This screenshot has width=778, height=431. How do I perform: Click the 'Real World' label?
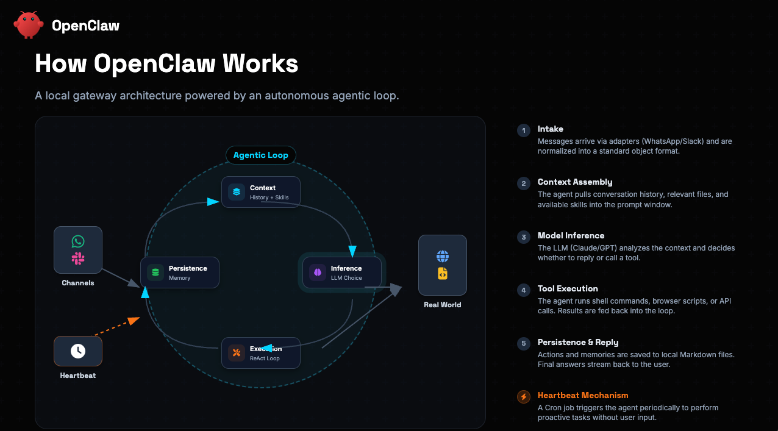443,305
